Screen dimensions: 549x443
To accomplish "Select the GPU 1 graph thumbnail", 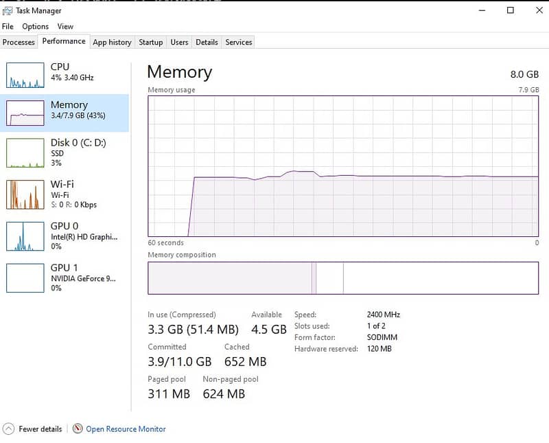I will pos(25,278).
